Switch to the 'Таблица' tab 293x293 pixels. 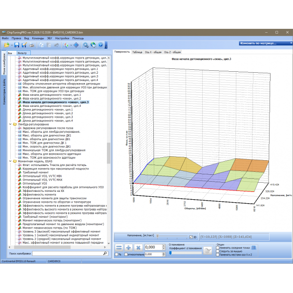pyautogui.click(x=137, y=51)
